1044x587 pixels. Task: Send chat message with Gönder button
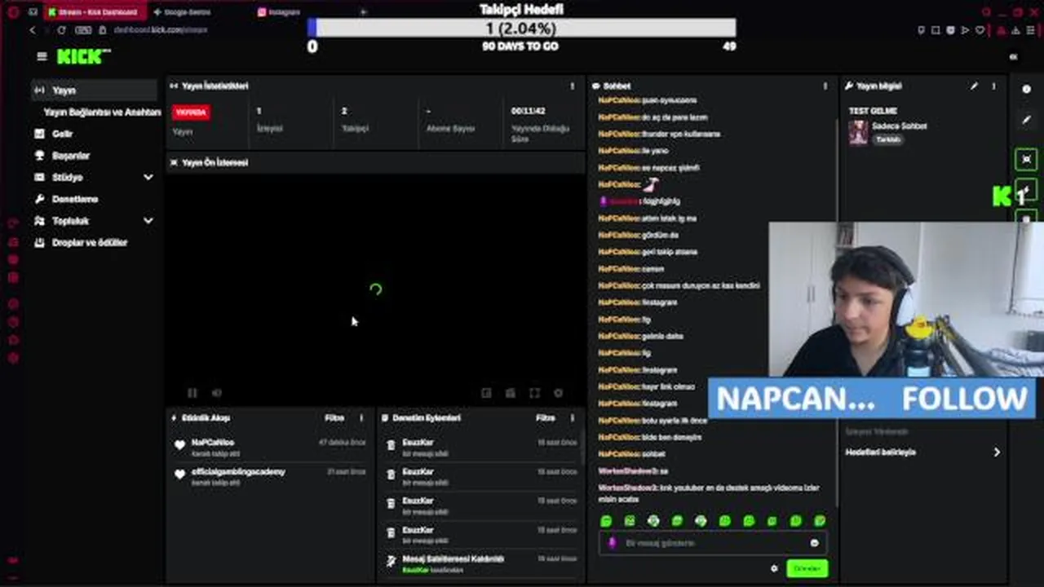(x=807, y=568)
